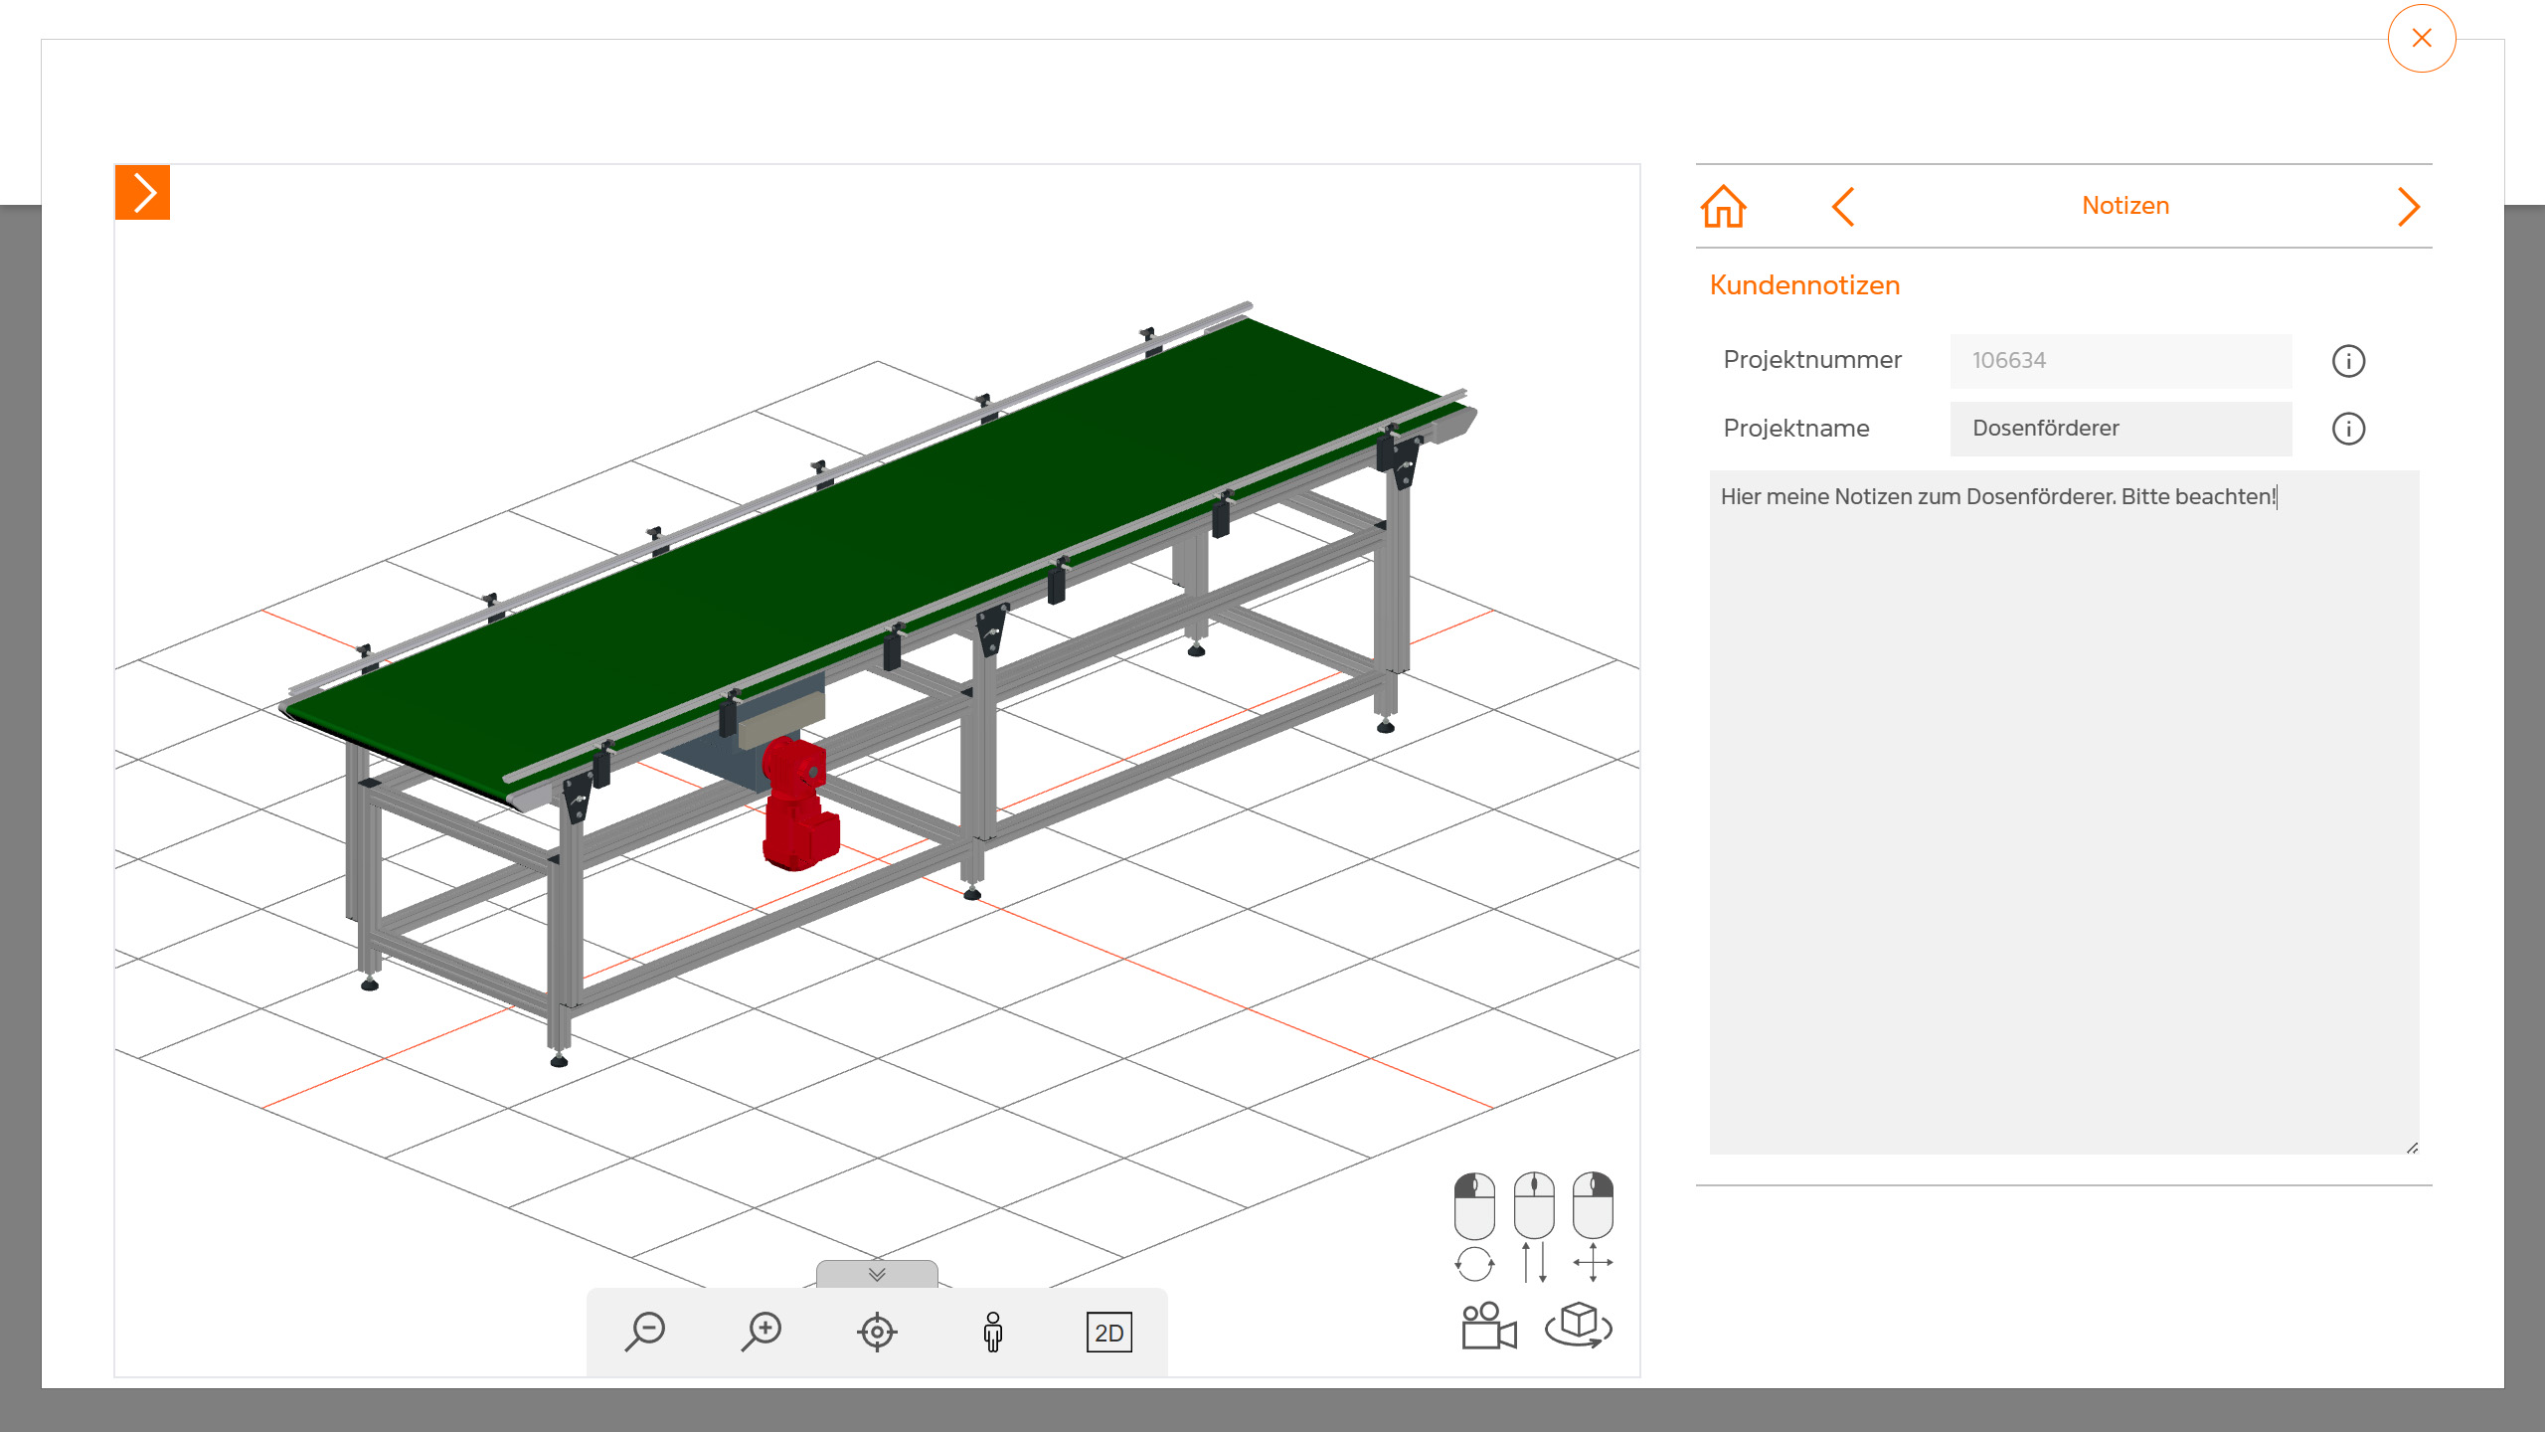The height and width of the screenshot is (1432, 2545).
Task: Click the home icon in the panel
Action: click(x=1724, y=207)
